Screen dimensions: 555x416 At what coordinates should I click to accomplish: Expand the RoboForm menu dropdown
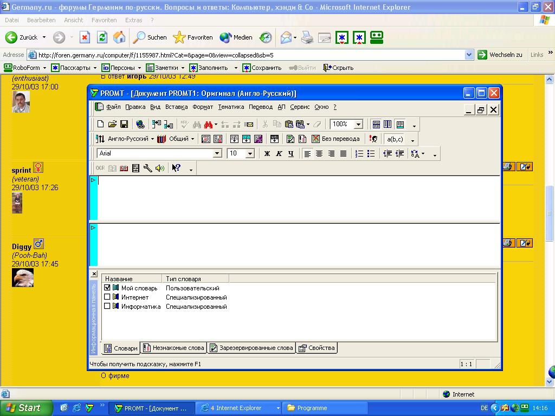coord(44,68)
